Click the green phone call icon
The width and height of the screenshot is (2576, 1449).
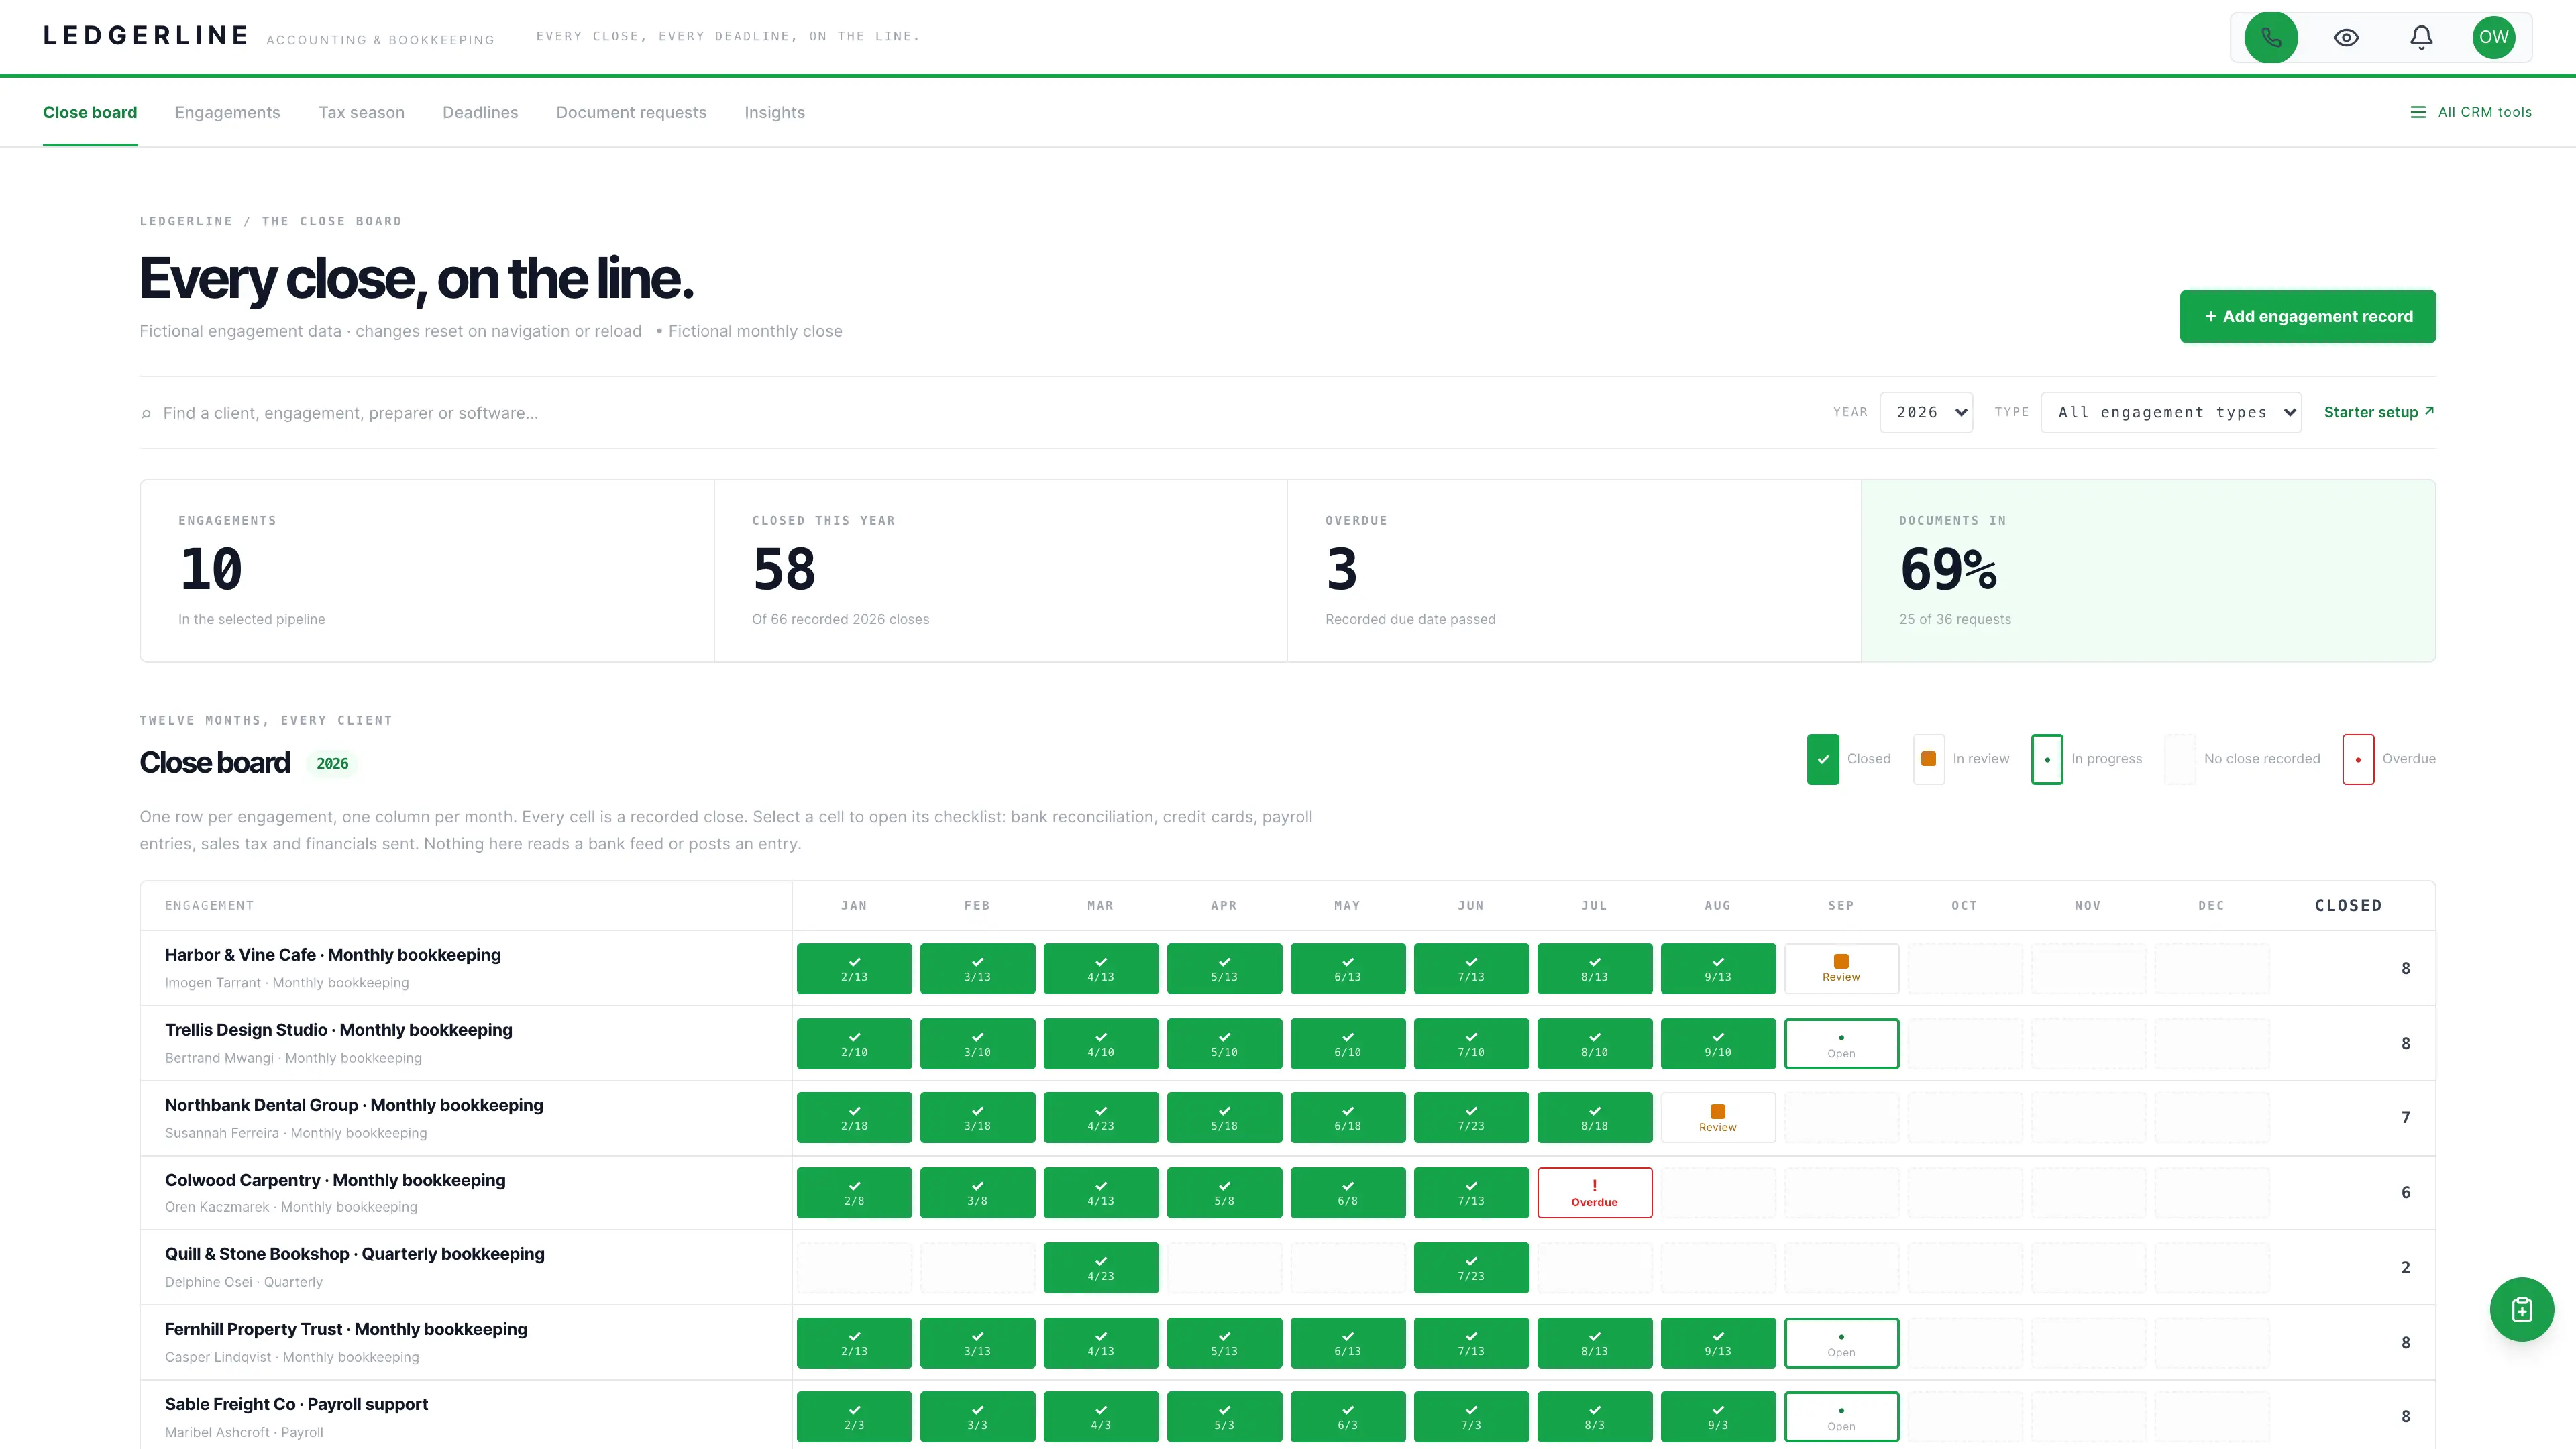(x=2270, y=37)
